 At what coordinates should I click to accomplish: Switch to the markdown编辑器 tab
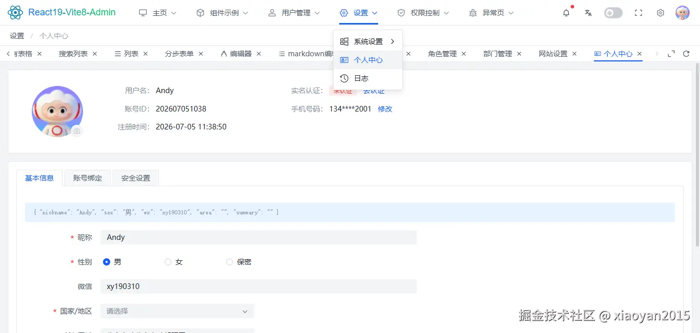[306, 54]
